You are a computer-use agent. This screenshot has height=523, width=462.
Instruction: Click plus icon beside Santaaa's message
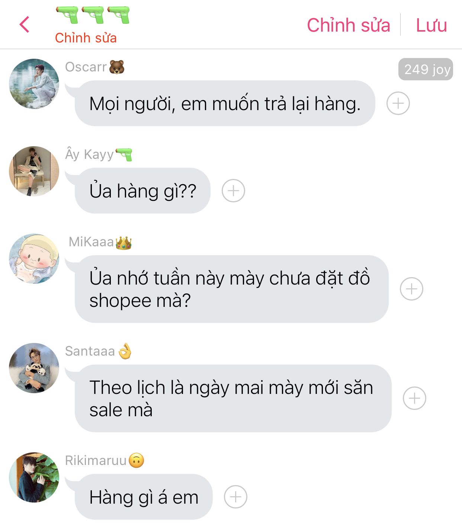point(414,398)
